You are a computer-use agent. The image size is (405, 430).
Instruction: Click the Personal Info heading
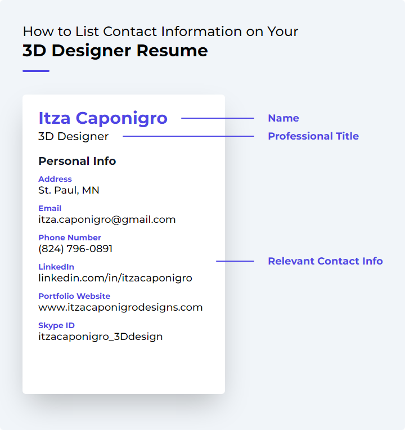(x=77, y=161)
